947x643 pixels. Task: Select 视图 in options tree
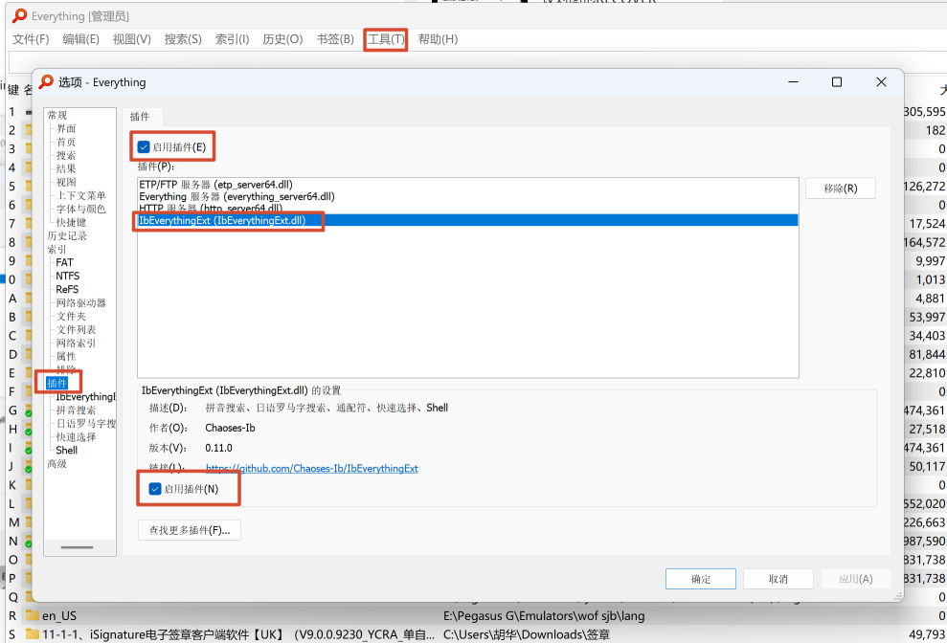coord(66,182)
